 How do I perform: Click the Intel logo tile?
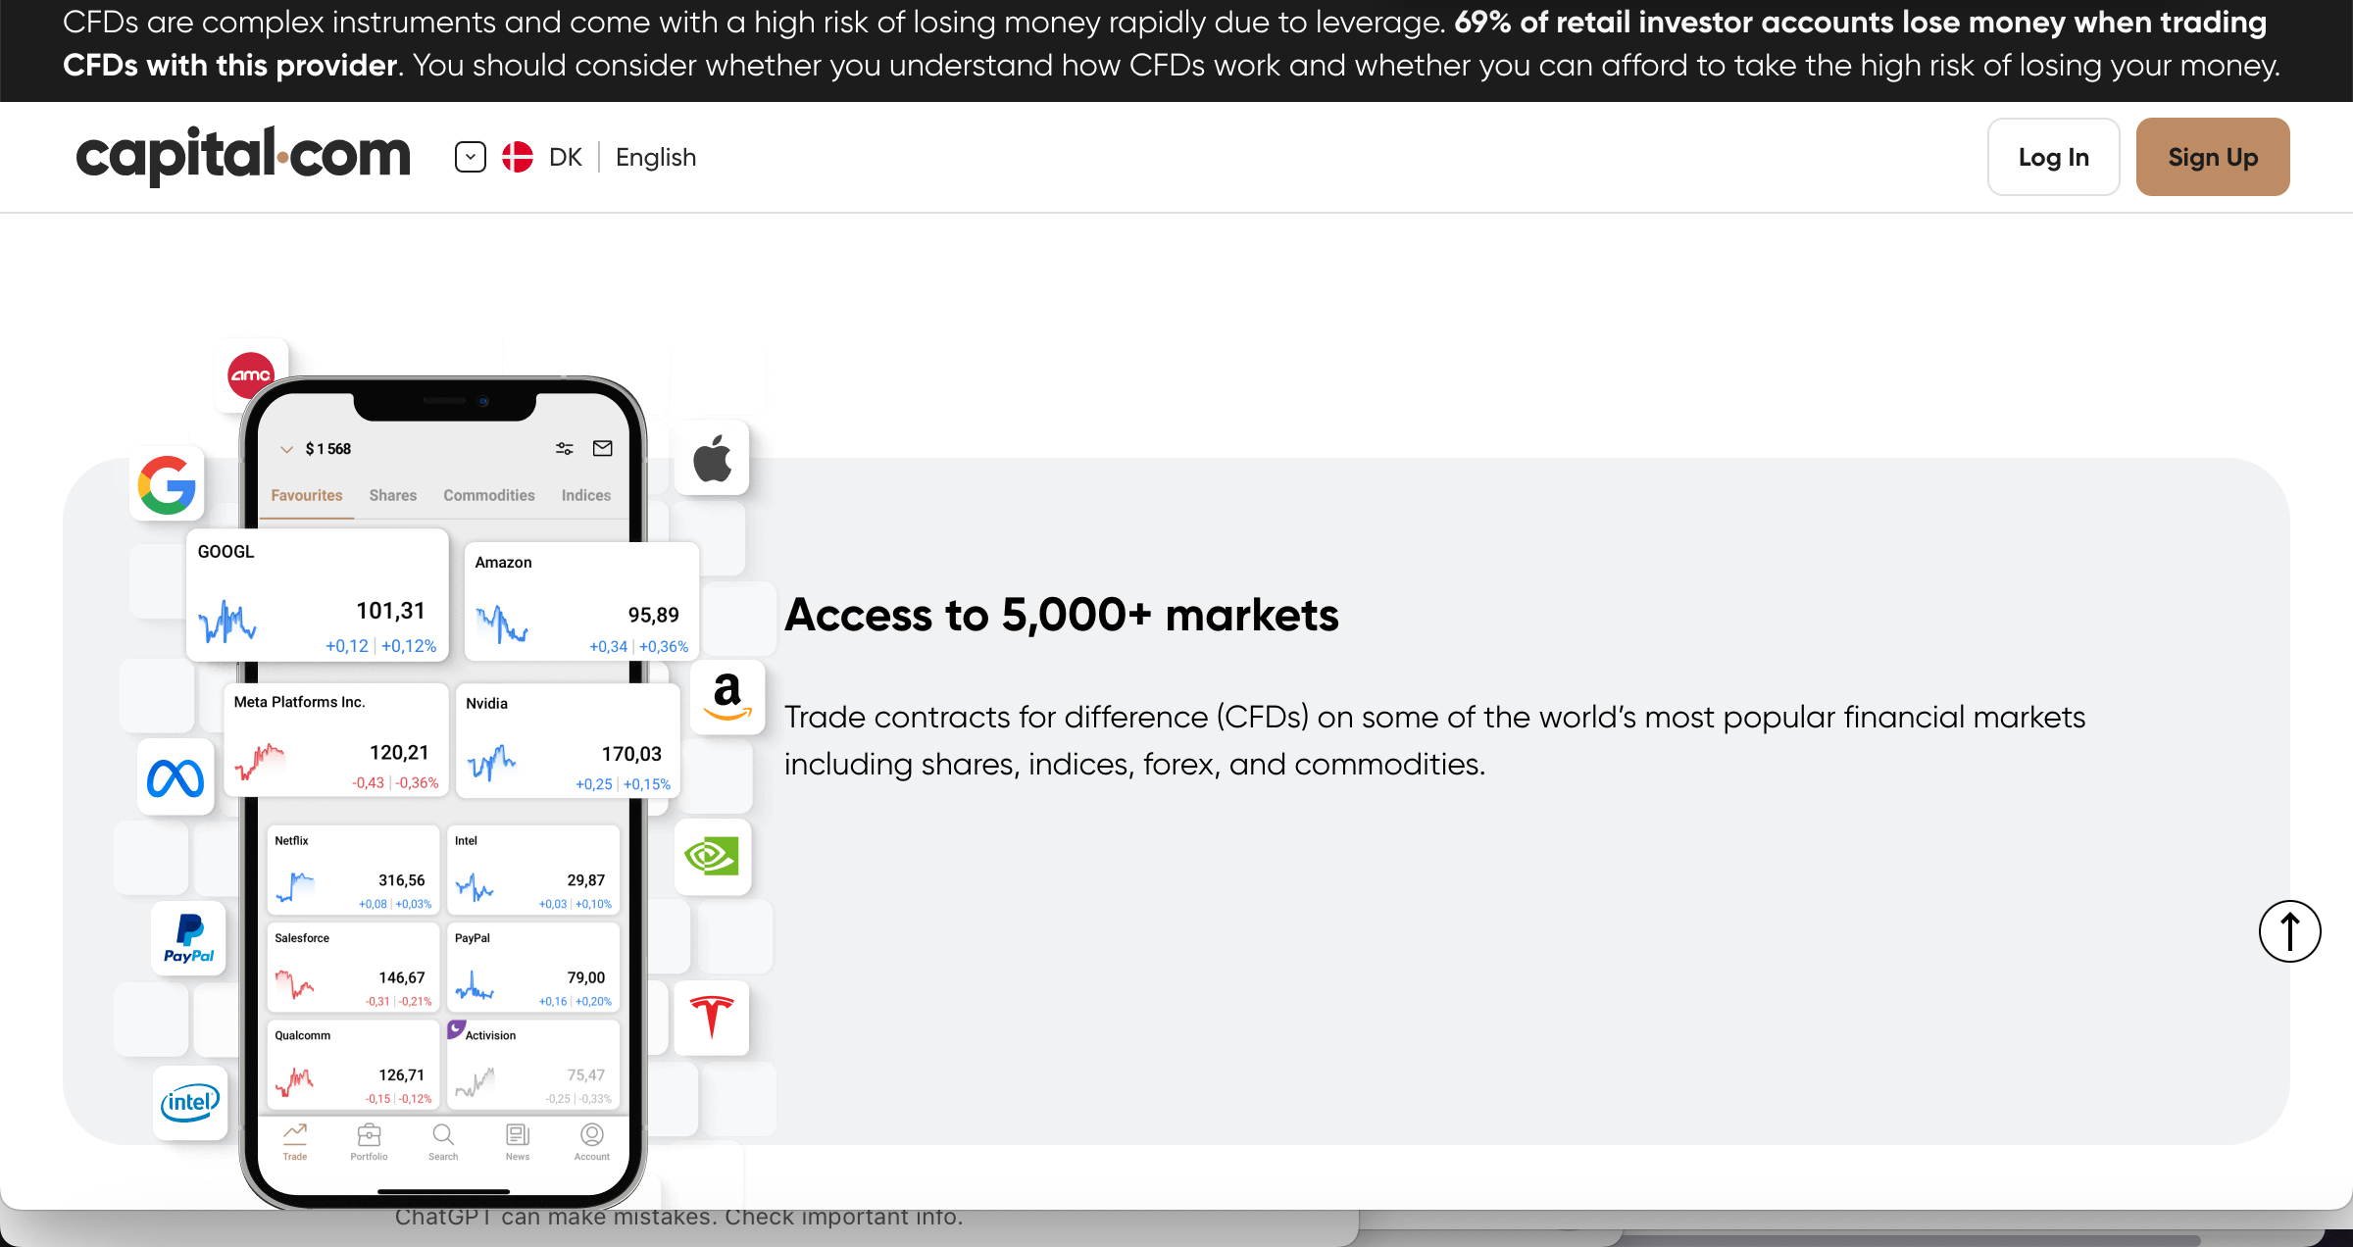pos(190,1102)
